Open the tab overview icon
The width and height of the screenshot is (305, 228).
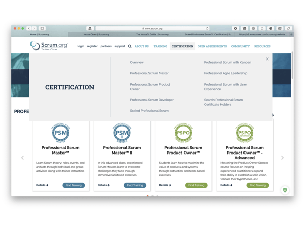tap(288, 28)
